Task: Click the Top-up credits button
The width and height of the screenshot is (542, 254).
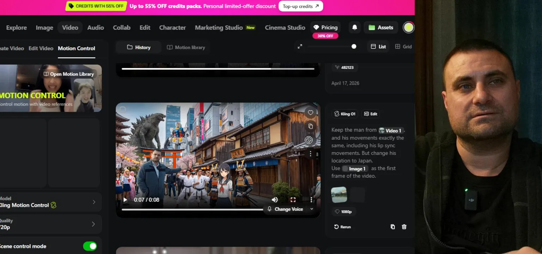Action: point(301,6)
